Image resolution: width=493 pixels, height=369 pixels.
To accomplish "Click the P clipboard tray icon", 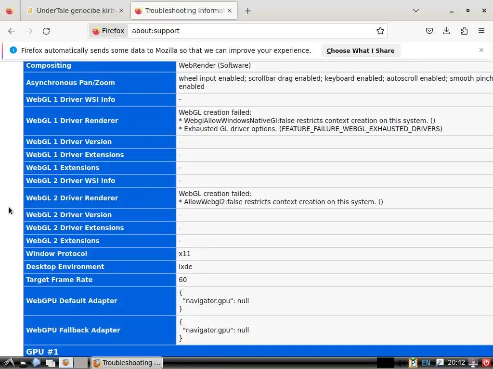I will [413, 363].
